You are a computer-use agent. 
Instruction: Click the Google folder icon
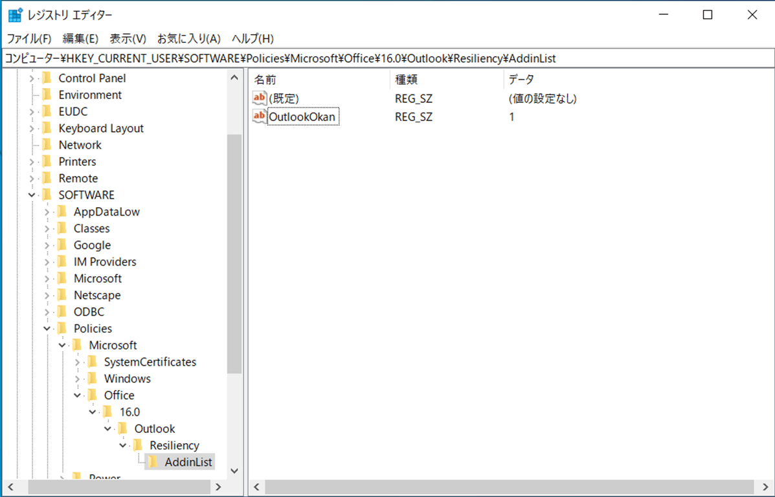62,245
